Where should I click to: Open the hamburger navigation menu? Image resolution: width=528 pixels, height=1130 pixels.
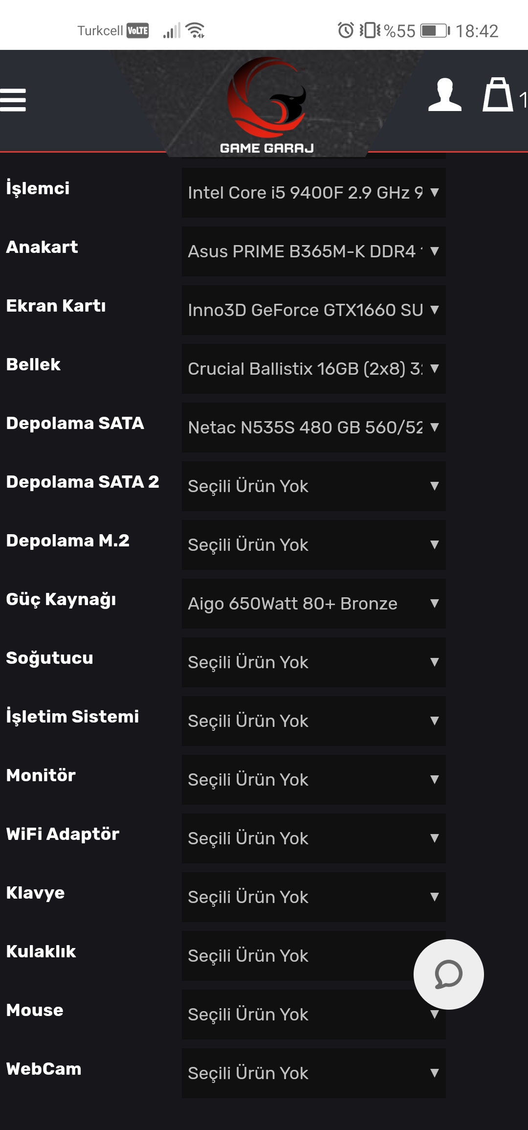click(13, 100)
